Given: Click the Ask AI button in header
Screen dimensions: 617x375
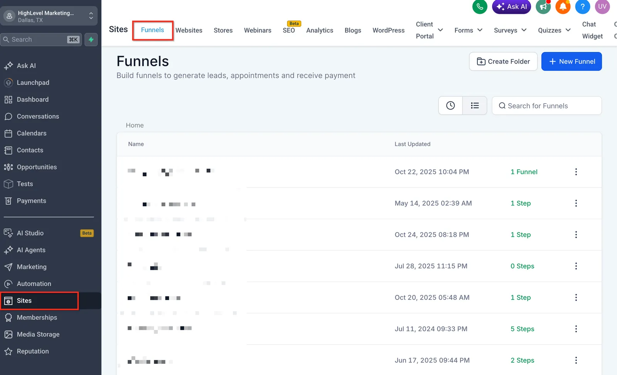Looking at the screenshot, I should tap(512, 7).
